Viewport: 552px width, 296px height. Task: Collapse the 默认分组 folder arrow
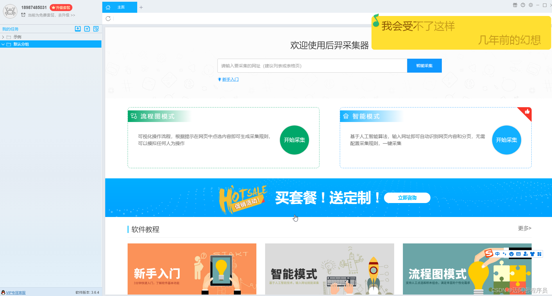click(x=3, y=44)
